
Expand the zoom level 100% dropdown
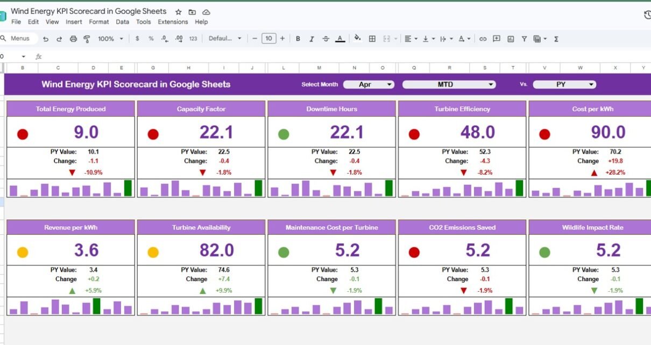(110, 39)
